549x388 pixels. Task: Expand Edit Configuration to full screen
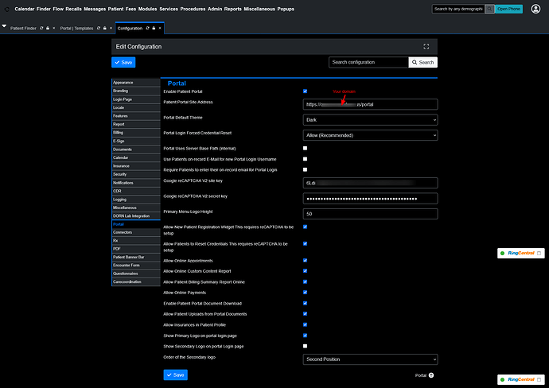click(x=426, y=47)
